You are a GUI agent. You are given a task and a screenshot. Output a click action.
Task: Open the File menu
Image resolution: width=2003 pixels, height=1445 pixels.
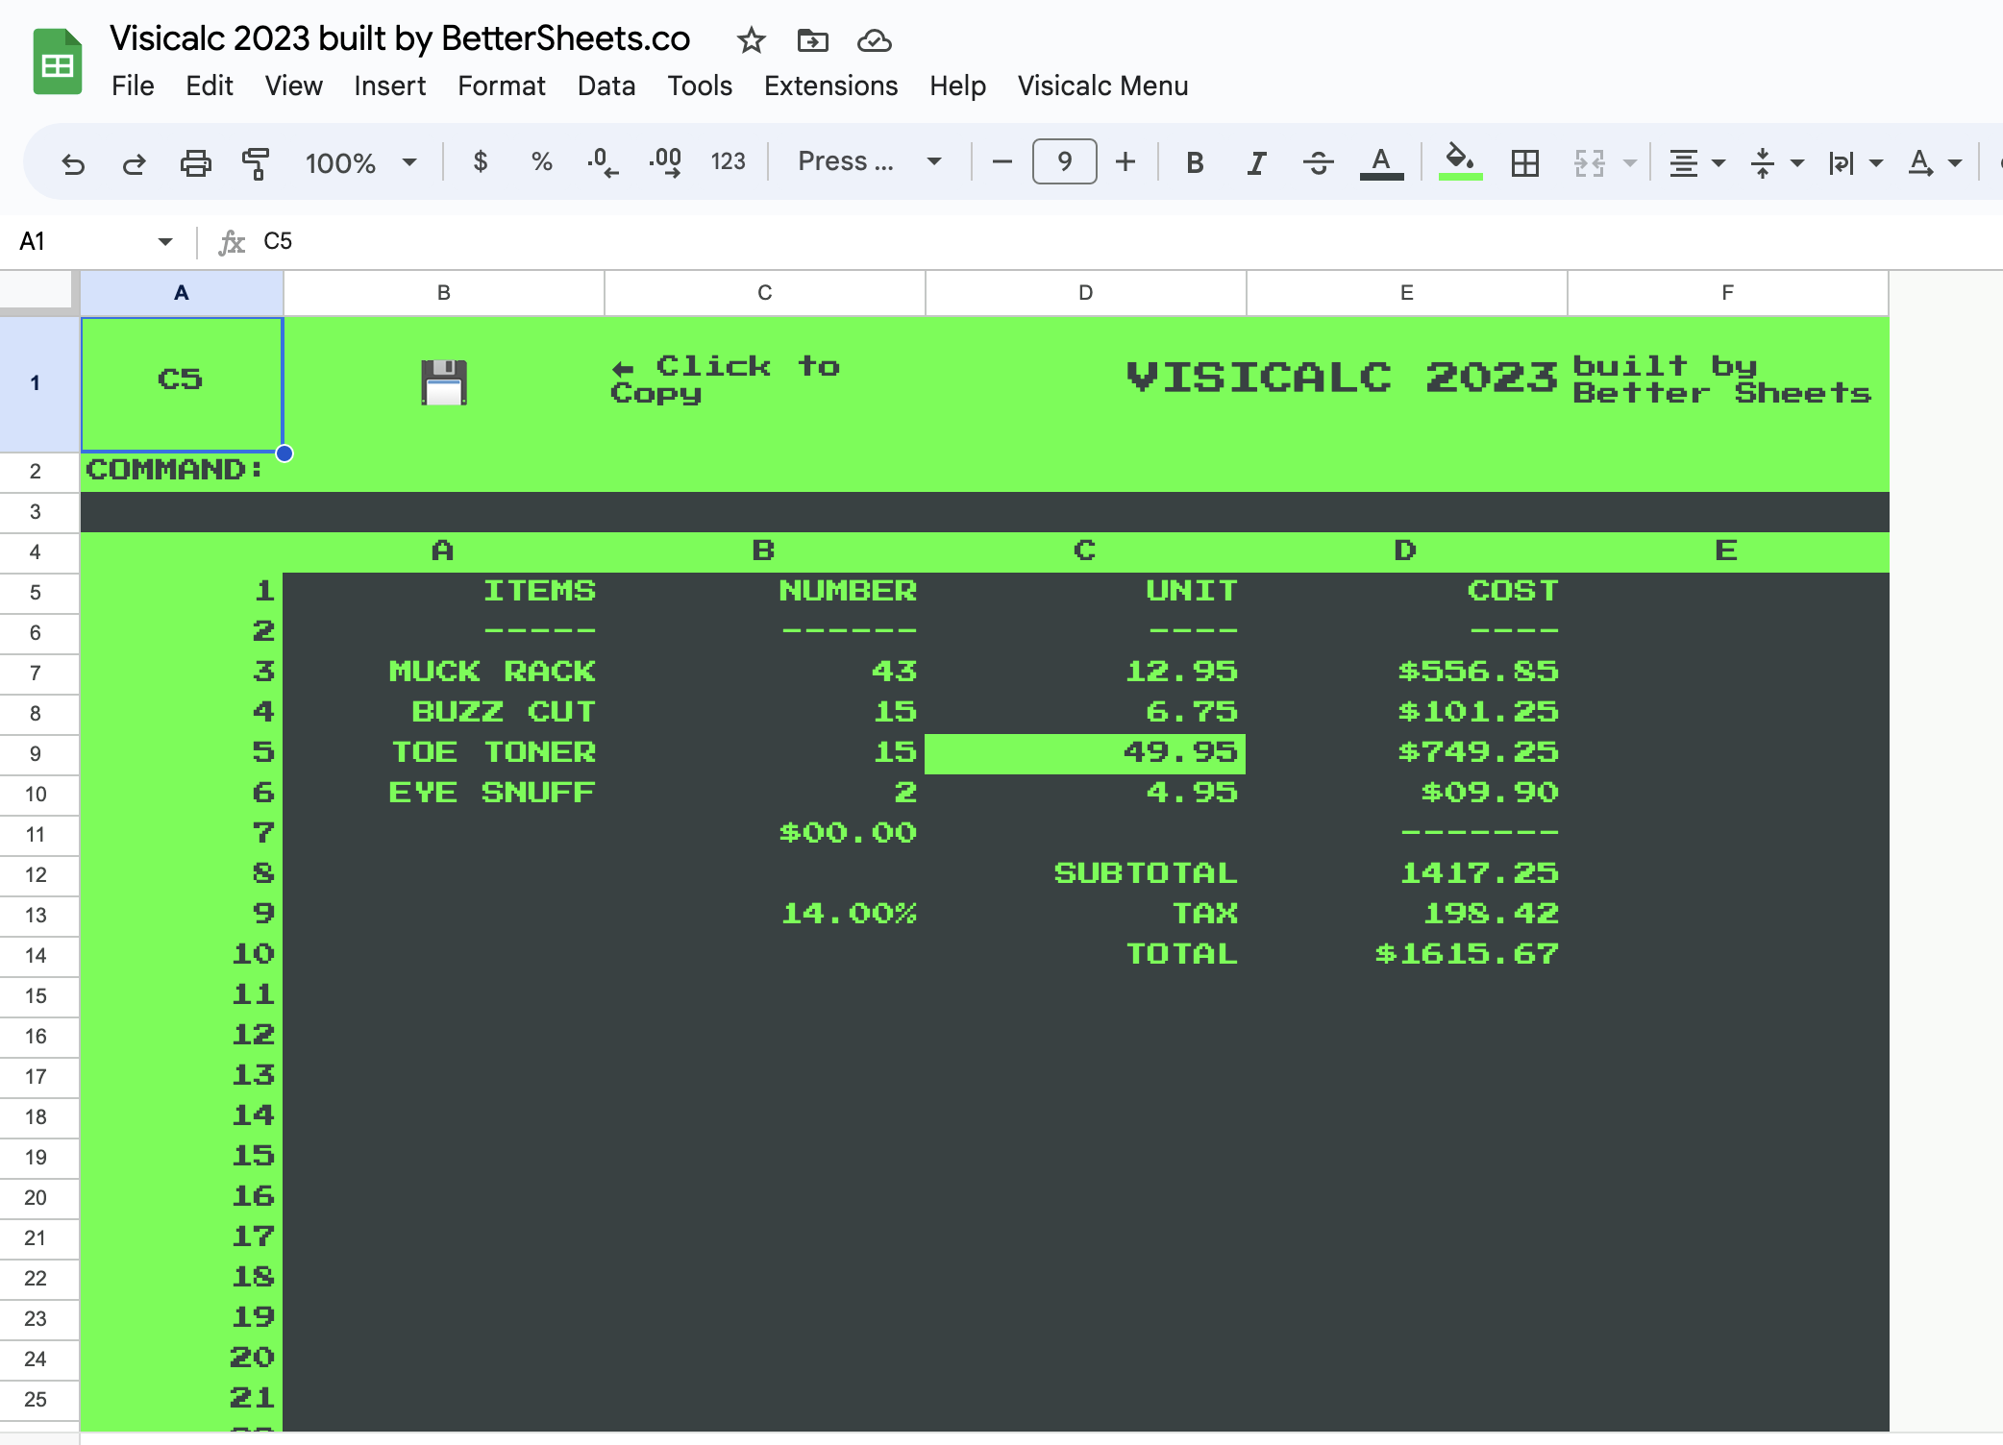click(x=133, y=86)
